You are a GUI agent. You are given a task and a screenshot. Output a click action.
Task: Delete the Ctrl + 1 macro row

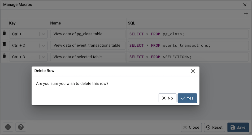4,33
